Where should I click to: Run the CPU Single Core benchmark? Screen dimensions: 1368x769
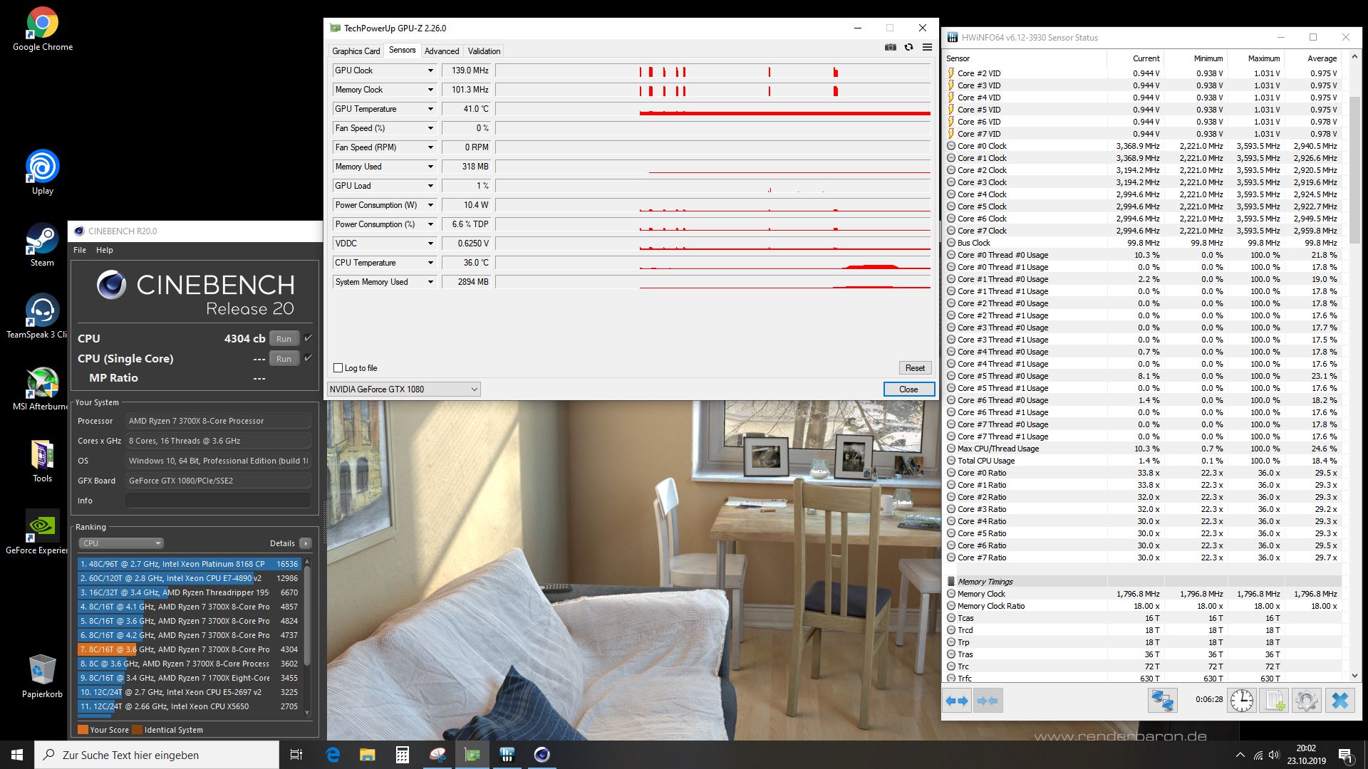(284, 359)
